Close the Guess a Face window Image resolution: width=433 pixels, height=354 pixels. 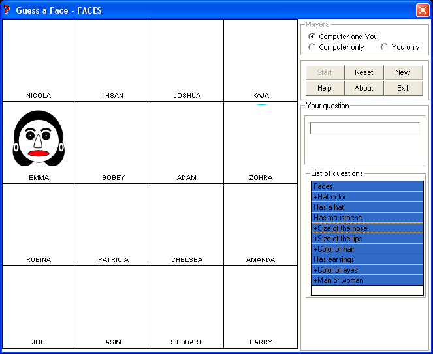[422, 10]
